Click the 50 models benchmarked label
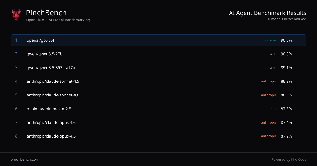 pyautogui.click(x=286, y=19)
